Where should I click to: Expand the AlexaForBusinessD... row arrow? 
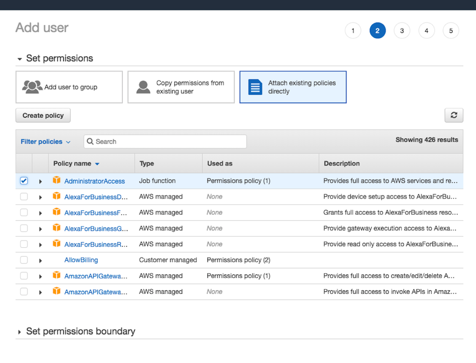(40, 197)
